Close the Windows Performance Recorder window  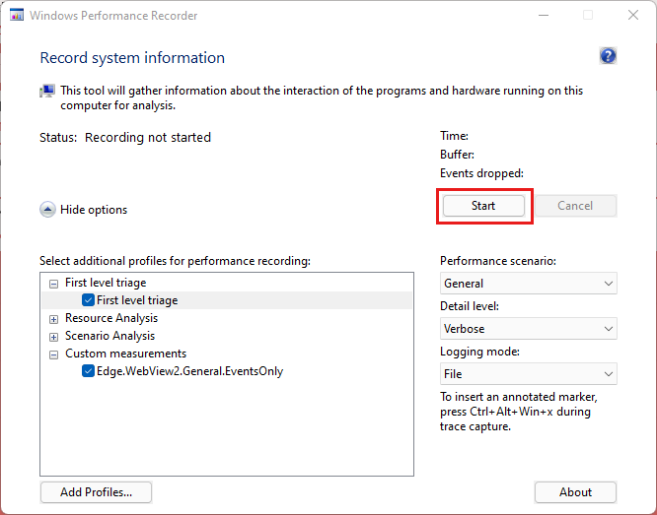(633, 16)
